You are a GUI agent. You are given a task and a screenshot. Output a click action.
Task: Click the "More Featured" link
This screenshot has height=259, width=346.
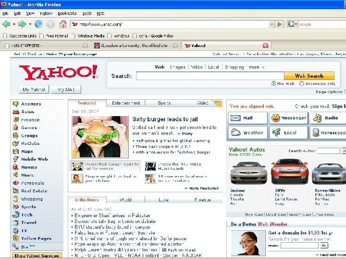tap(201, 188)
